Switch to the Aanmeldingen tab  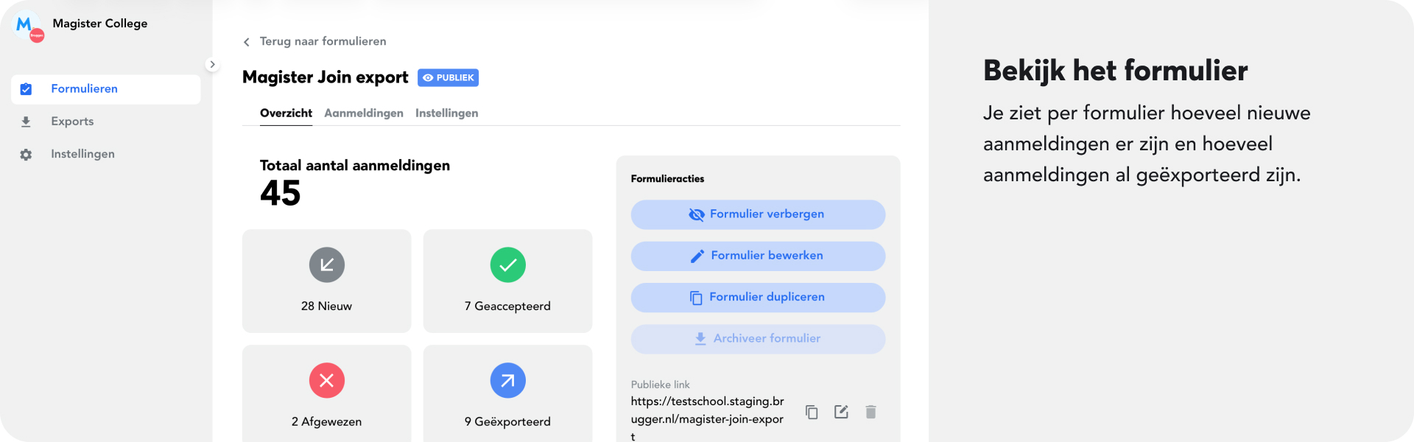pyautogui.click(x=364, y=113)
